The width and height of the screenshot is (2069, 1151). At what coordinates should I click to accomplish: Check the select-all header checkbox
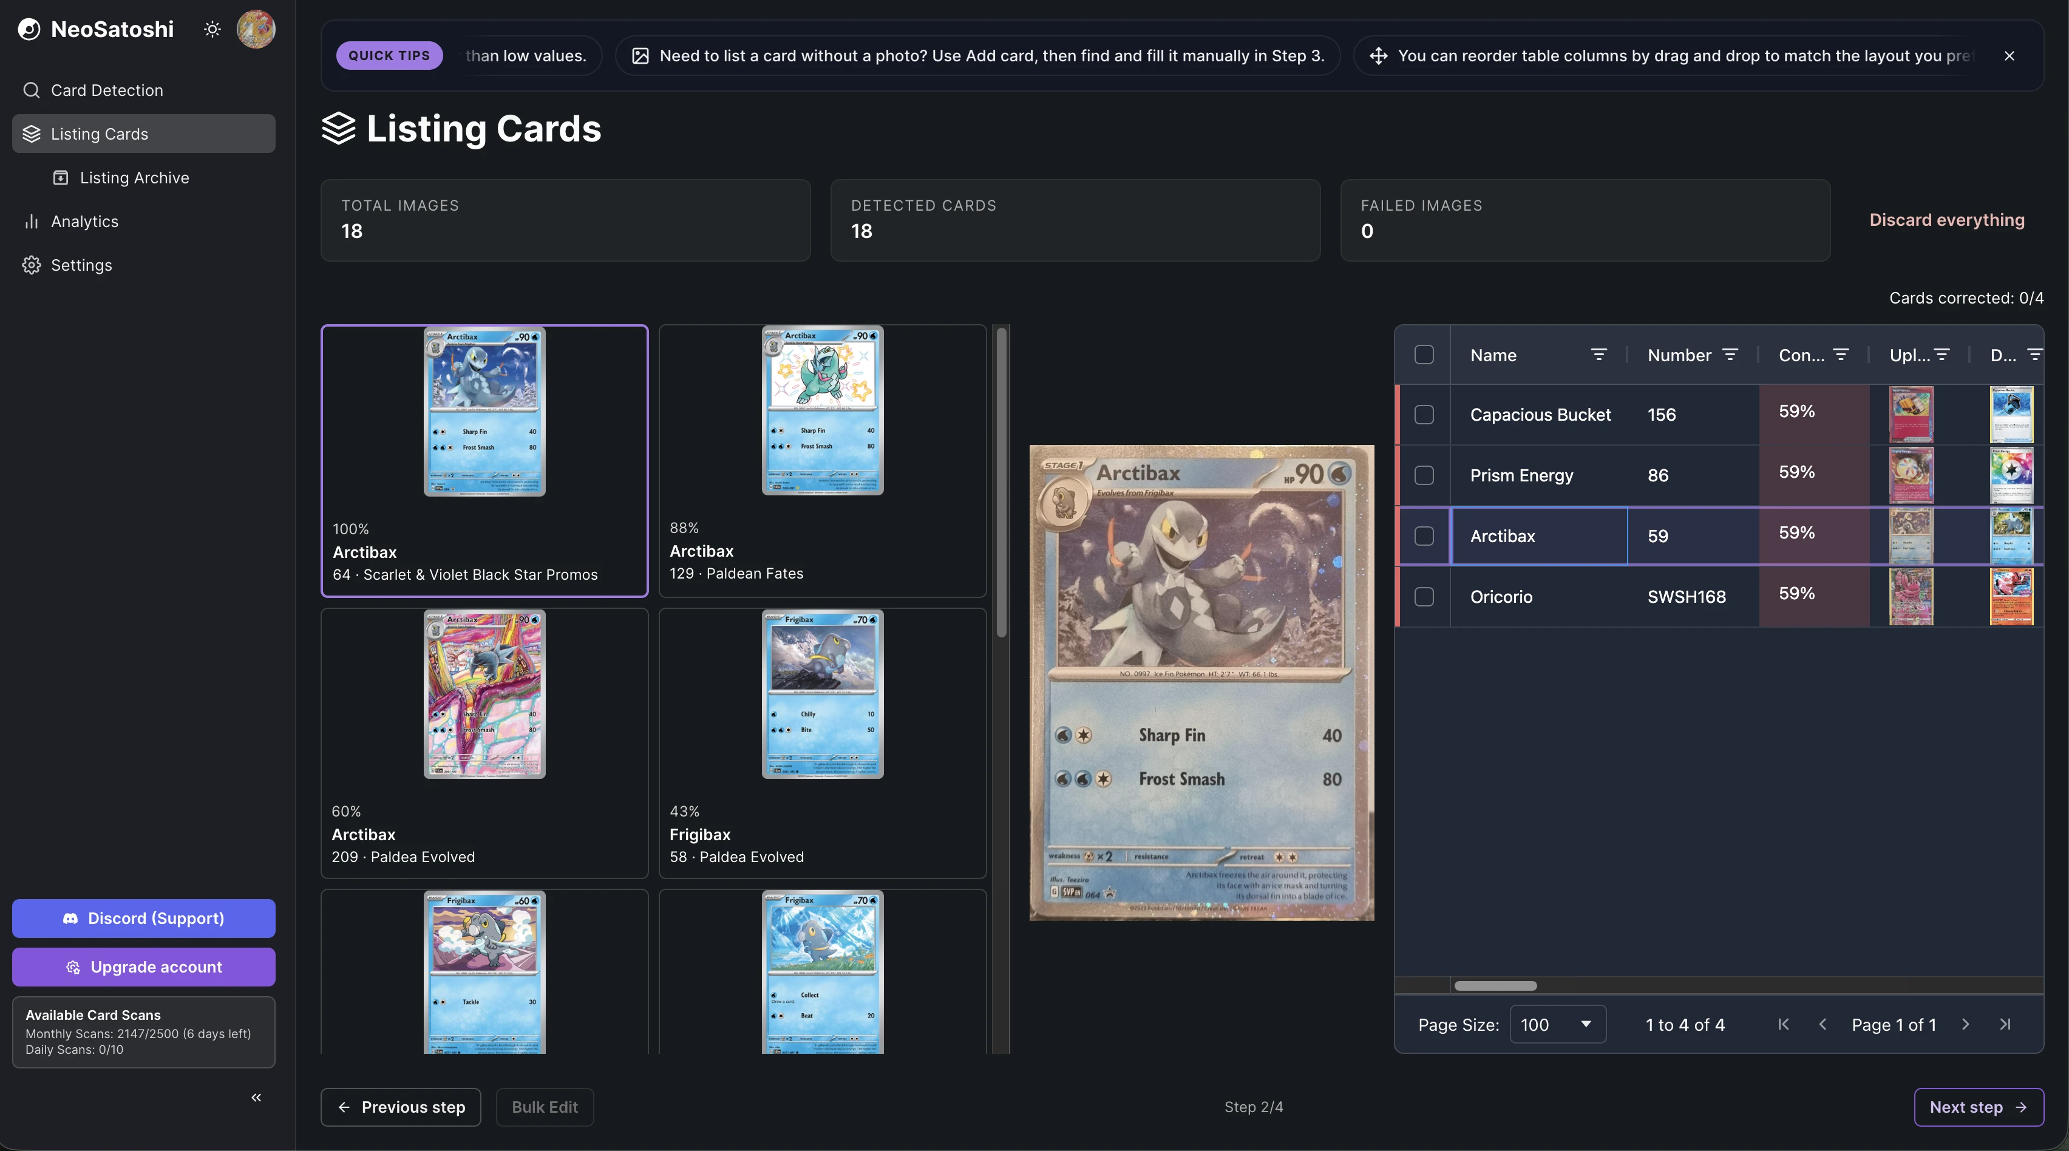tap(1424, 355)
